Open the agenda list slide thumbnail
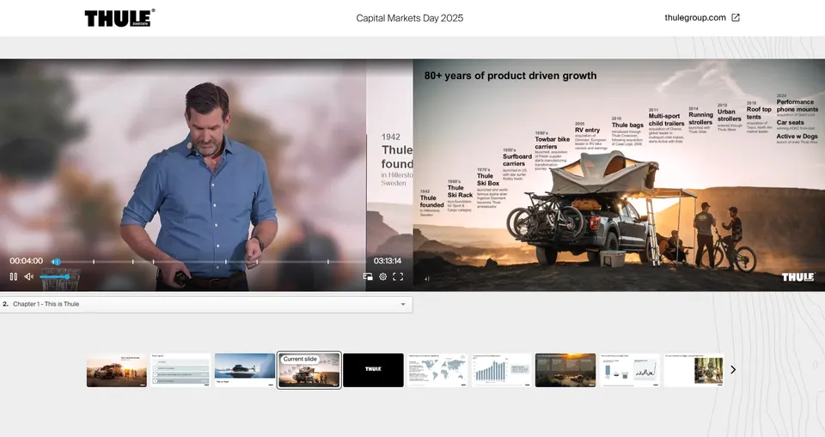The width and height of the screenshot is (825, 437). coord(180,370)
